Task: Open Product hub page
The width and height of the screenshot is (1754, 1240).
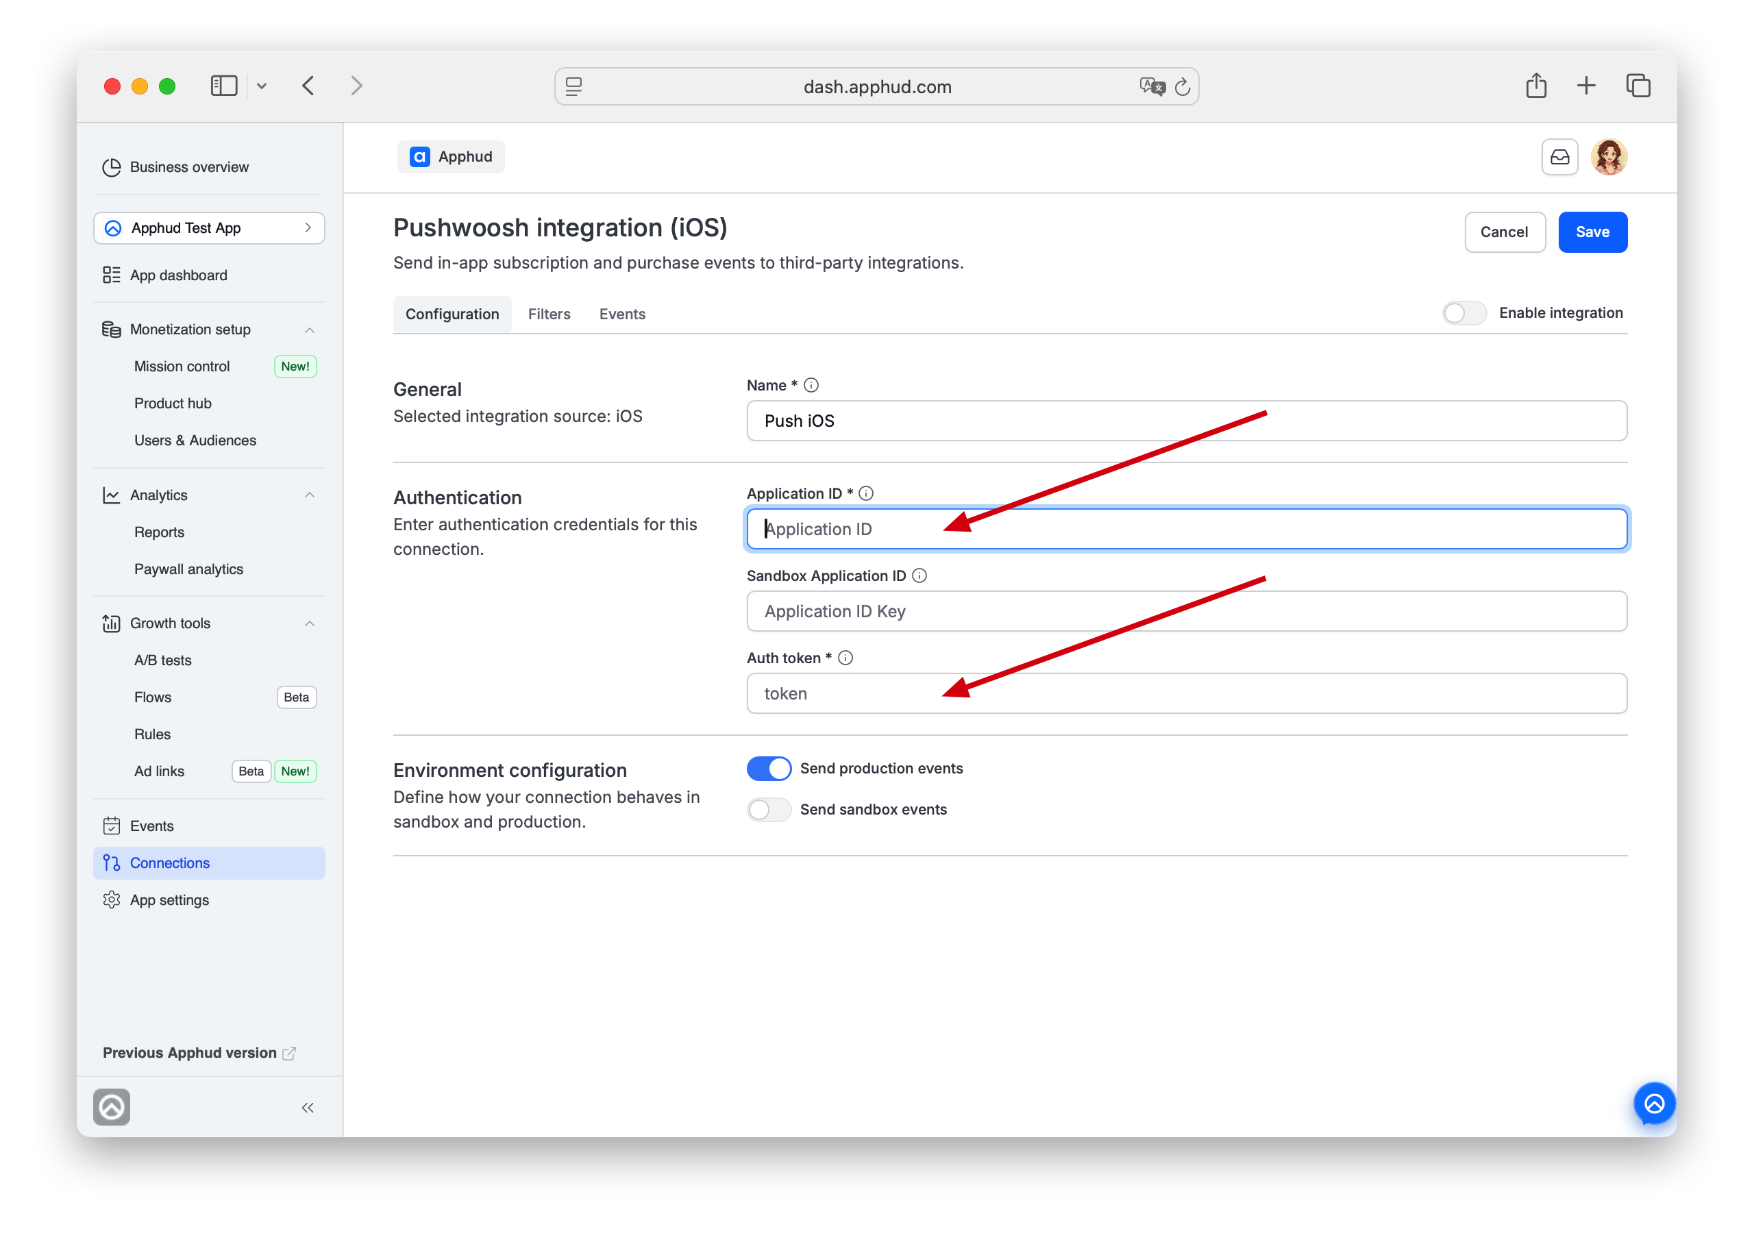Action: pyautogui.click(x=173, y=403)
